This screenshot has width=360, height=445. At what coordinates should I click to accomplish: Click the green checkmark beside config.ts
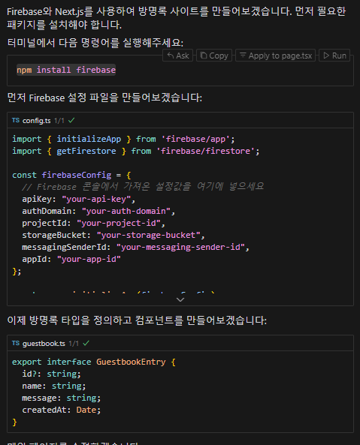coord(71,120)
